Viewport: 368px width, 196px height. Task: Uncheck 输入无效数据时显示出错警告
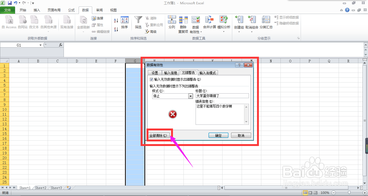click(151, 79)
